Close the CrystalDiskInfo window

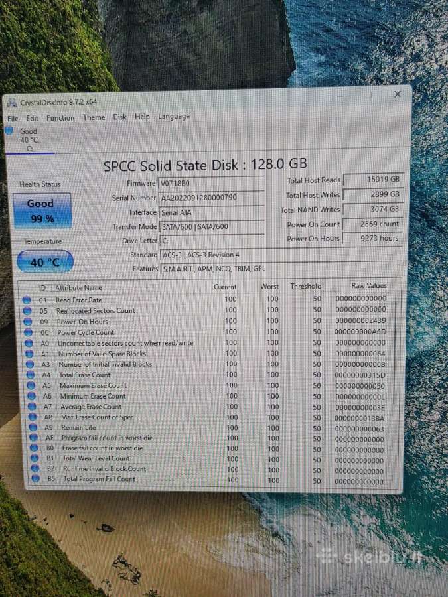point(398,94)
